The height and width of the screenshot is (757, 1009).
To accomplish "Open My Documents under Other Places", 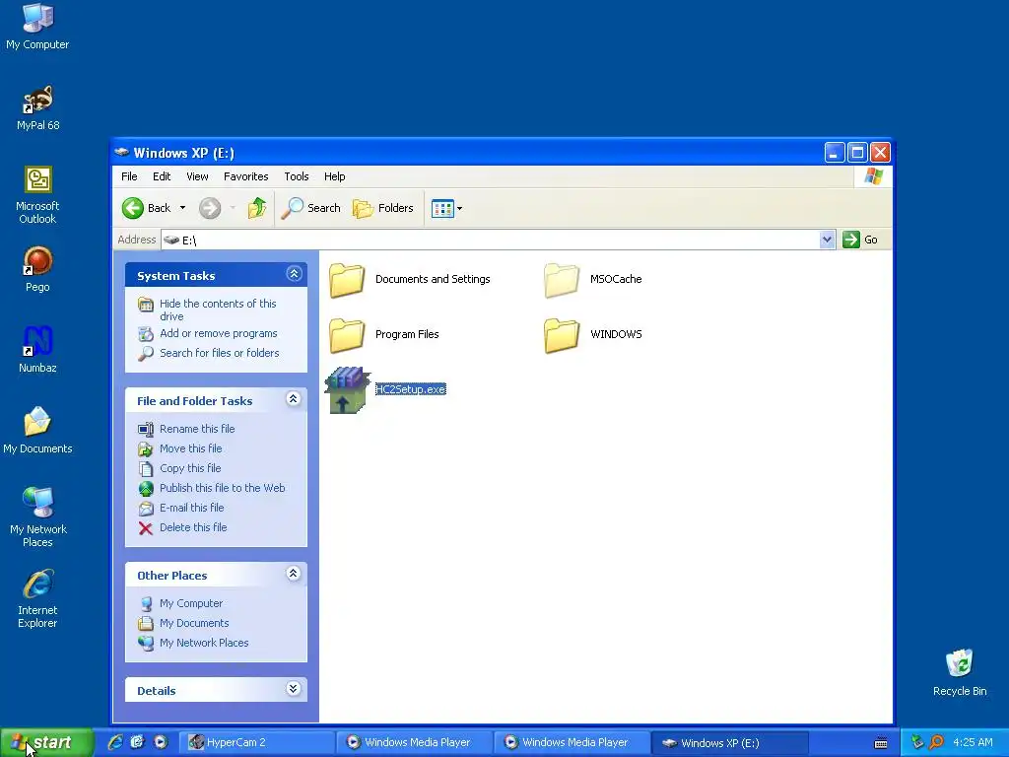I will (x=194, y=623).
